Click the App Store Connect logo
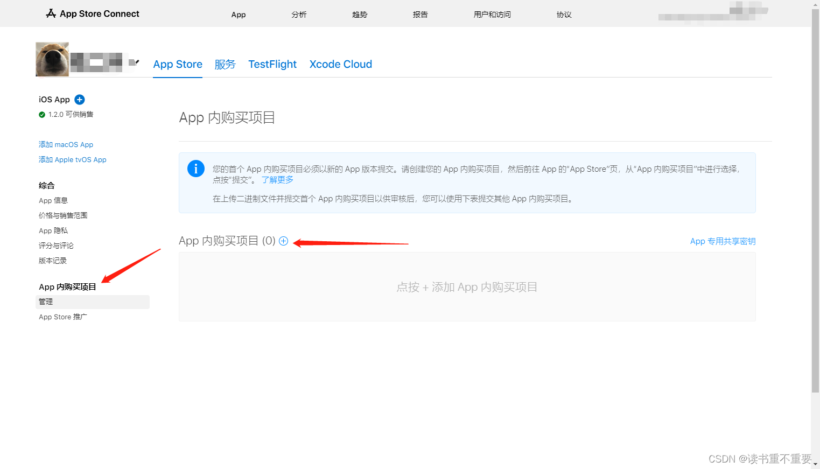 [x=93, y=13]
